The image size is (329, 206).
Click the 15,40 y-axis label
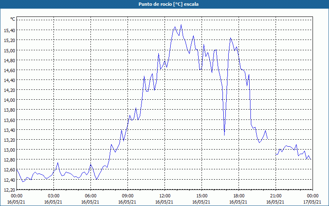(x=9, y=30)
